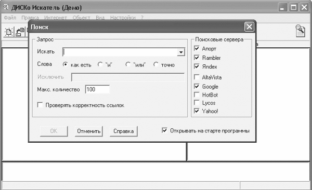Image resolution: width=312 pixels, height=190 pixels.
Task: Open the Интернет menu
Action: (x=56, y=18)
